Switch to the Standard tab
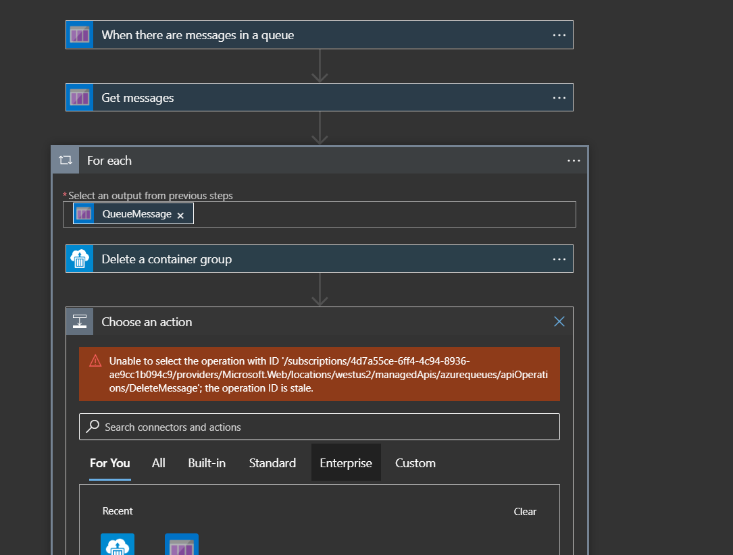733x555 pixels. [x=272, y=463]
